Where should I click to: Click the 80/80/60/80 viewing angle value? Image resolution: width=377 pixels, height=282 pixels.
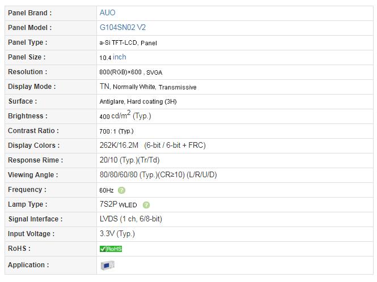(158, 174)
